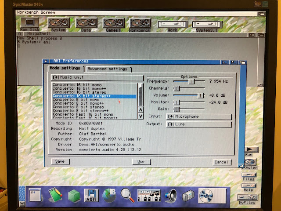
Task: Select Concierto:Fast 16 bit mono mode
Action: 94,114
